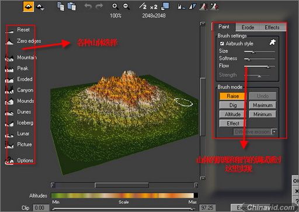The image size is (299, 212).
Task: Click the Zero edges icon
Action: (x=9, y=41)
